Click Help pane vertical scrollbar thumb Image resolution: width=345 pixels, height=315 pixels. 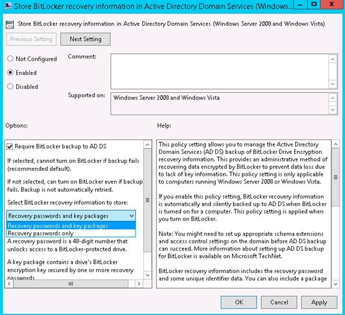point(335,177)
